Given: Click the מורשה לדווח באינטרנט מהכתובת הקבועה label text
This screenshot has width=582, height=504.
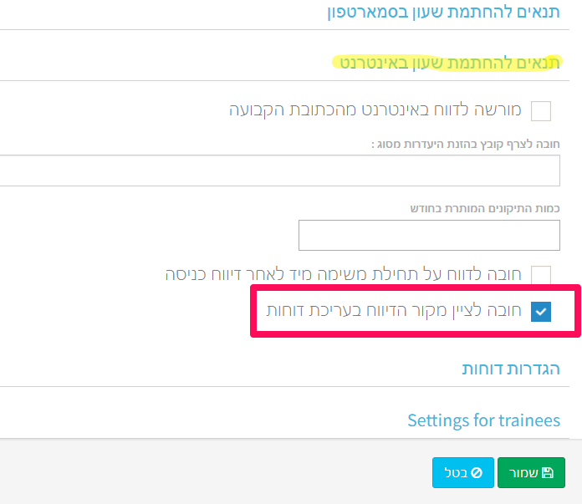Looking at the screenshot, I should coord(375,110).
